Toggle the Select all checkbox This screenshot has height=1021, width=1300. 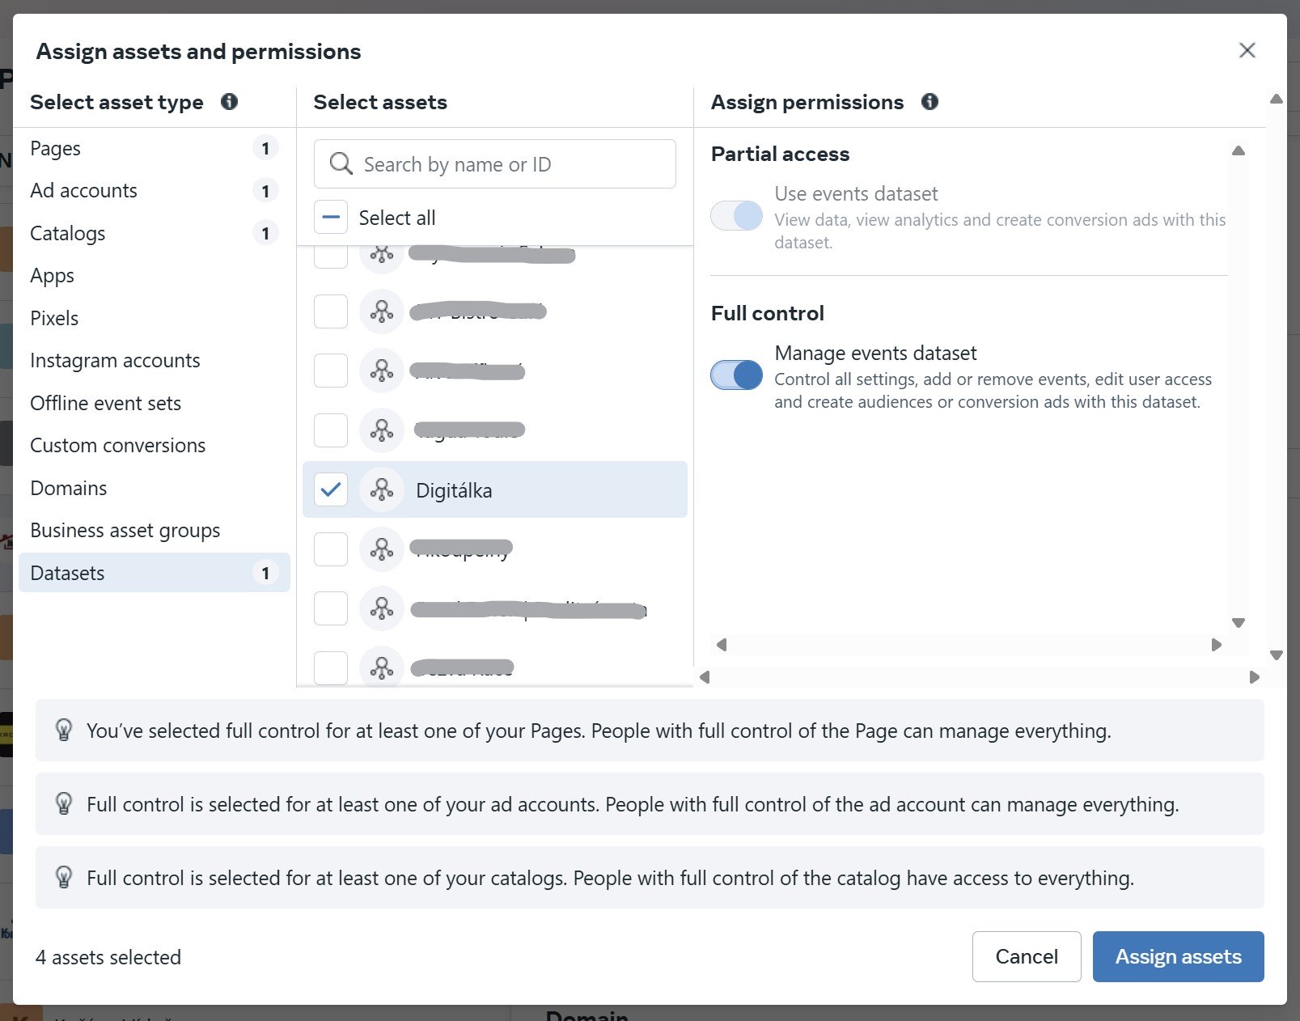point(331,218)
